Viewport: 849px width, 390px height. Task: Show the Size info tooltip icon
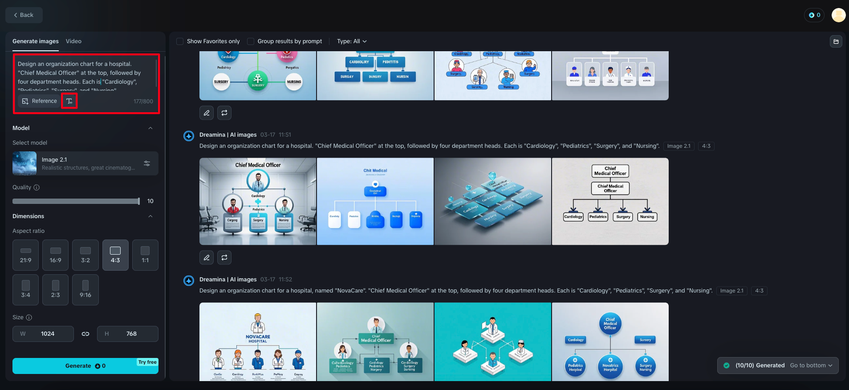click(29, 317)
